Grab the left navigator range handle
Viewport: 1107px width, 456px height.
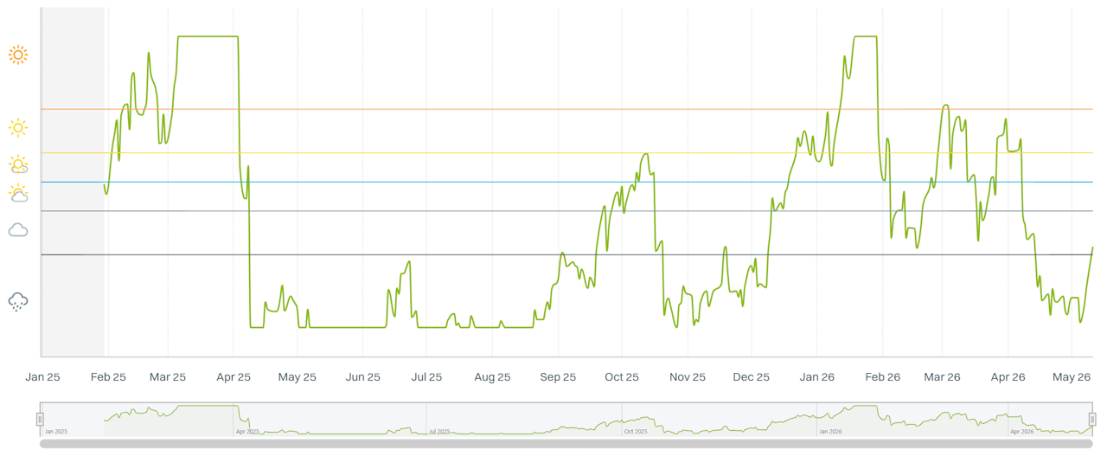click(40, 420)
